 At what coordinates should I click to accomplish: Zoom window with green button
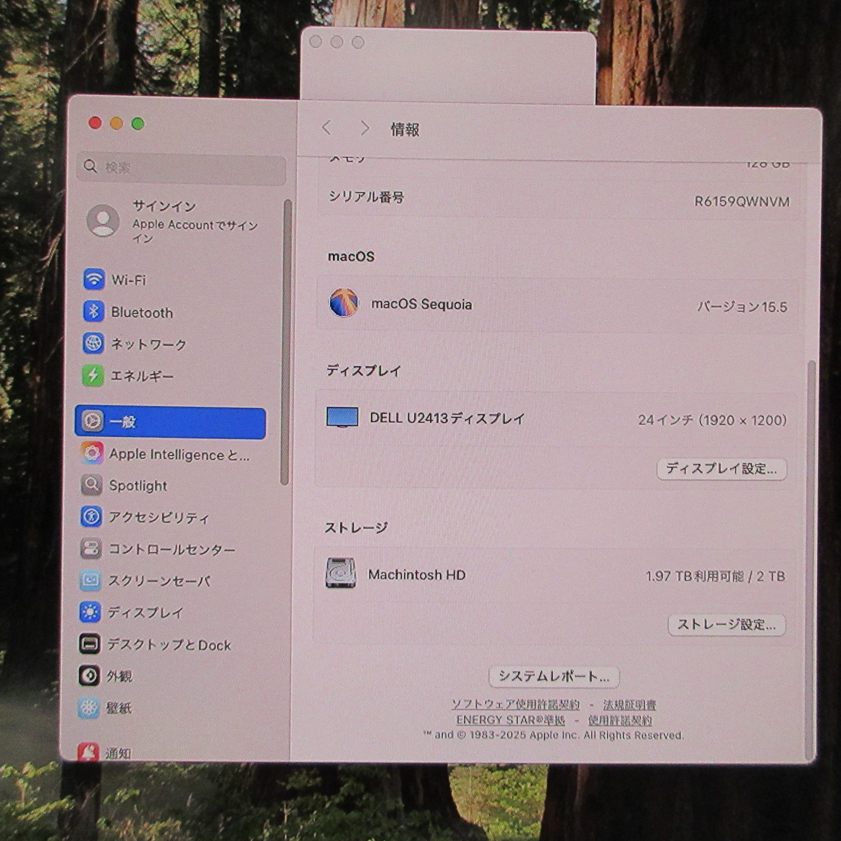click(x=138, y=124)
